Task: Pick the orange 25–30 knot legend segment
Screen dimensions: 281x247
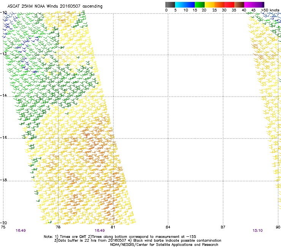Action: 219,5
